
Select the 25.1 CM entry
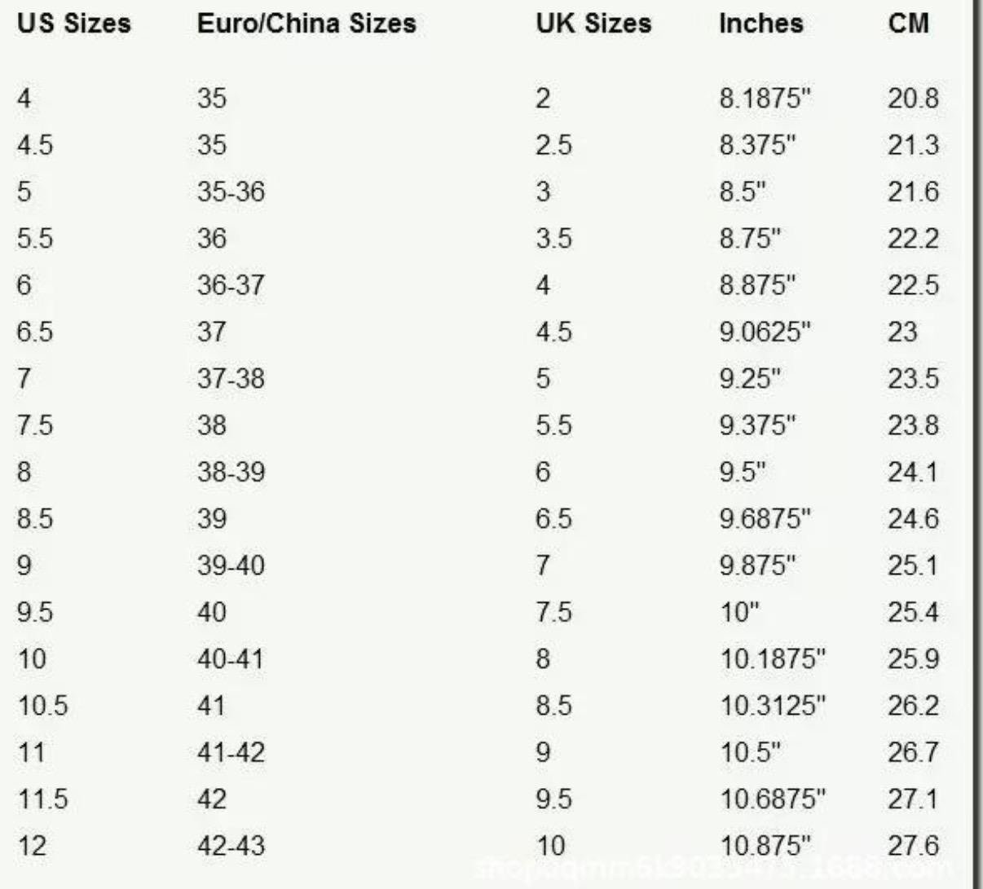913,566
